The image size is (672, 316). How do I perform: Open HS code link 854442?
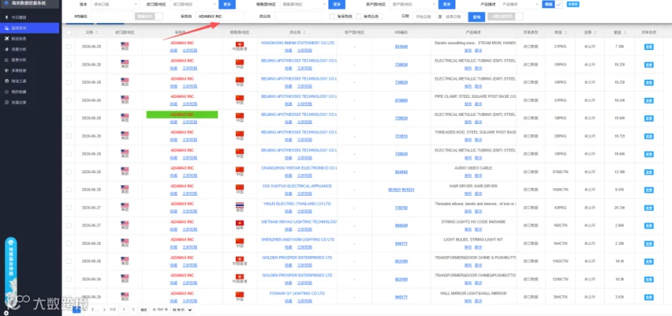click(401, 172)
